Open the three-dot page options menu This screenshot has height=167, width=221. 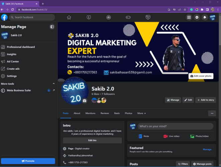pos(212,113)
